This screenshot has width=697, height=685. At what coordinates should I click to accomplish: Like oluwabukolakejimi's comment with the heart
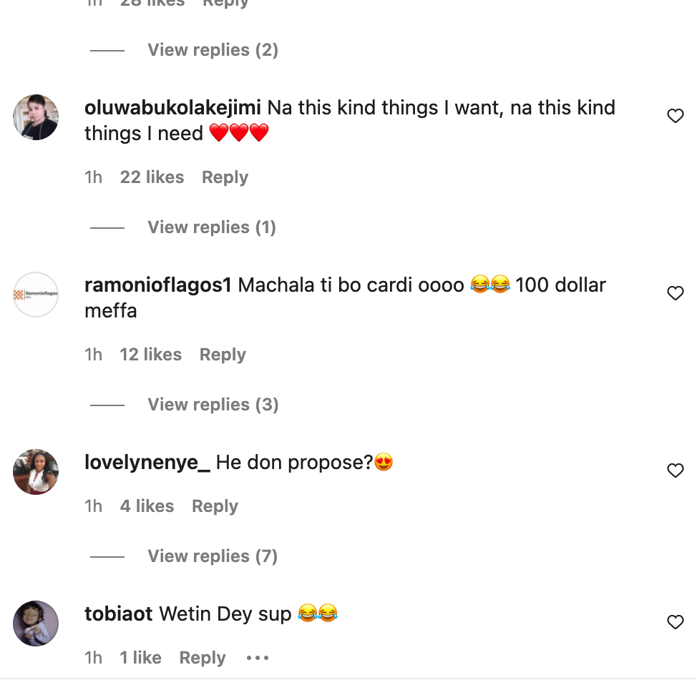tap(675, 116)
